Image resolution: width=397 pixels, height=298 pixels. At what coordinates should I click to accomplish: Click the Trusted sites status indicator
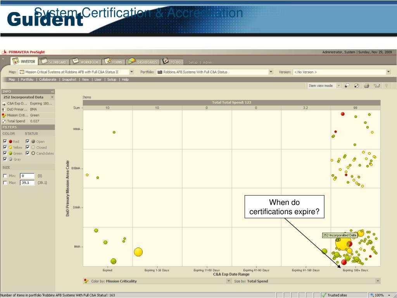pos(334,295)
